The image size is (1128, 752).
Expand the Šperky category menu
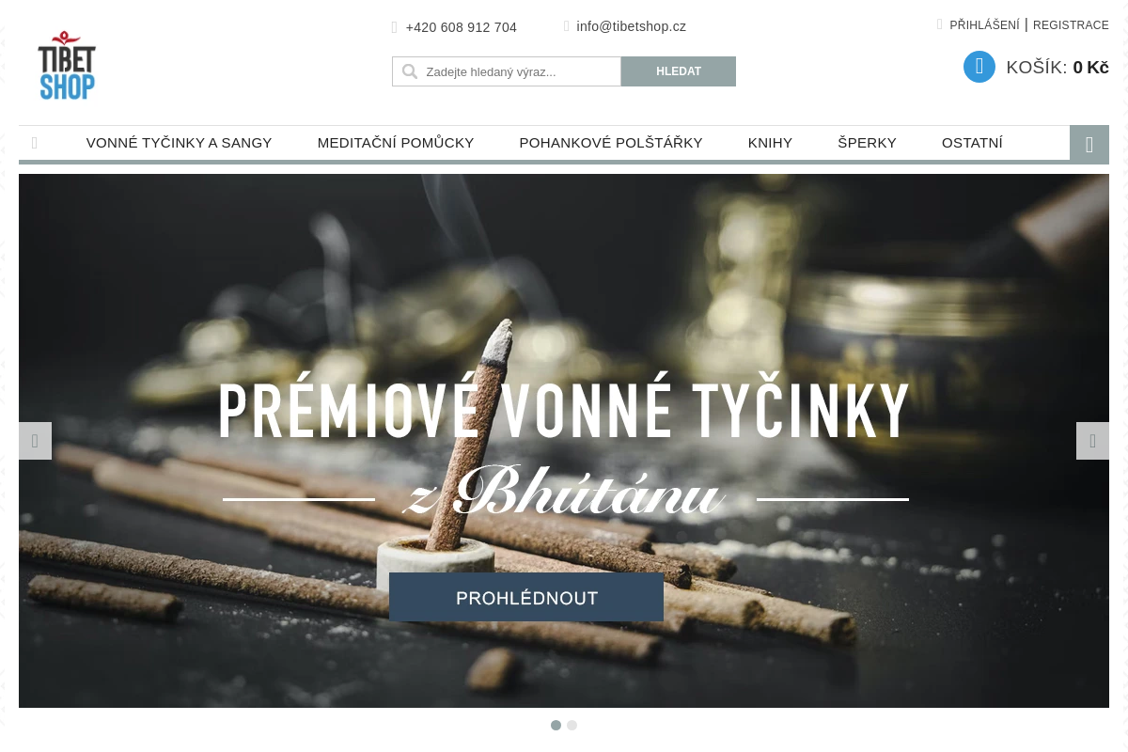point(867,143)
